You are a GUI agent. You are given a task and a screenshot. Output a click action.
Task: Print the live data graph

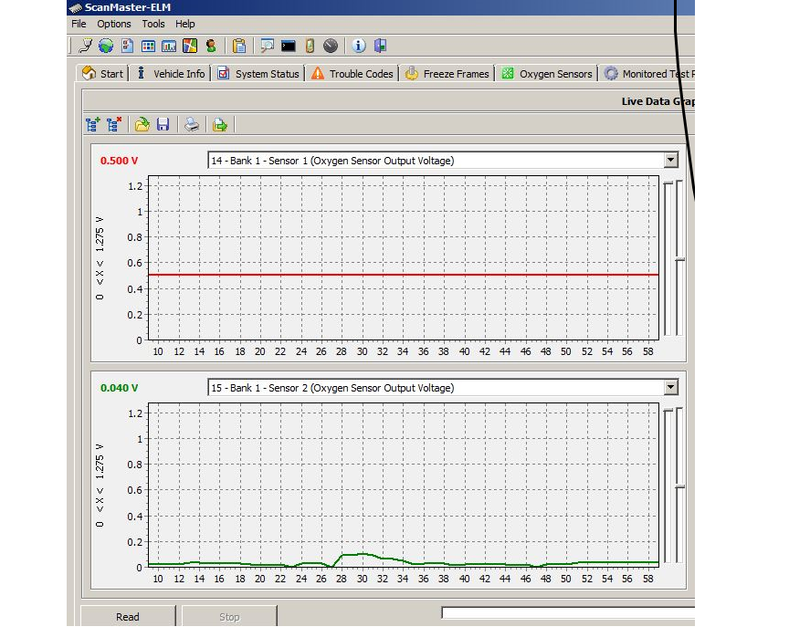point(192,125)
